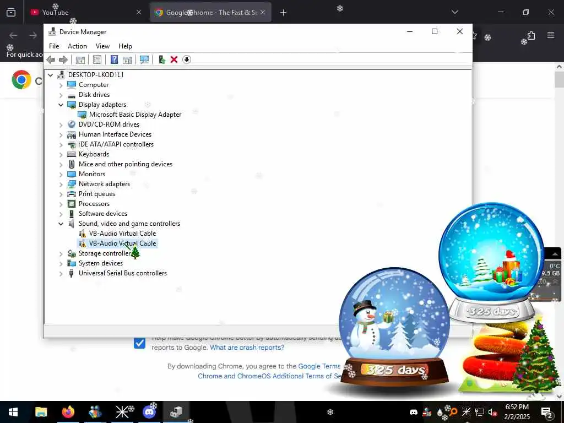Click the Back arrow in Device Manager toolbar
This screenshot has width=564, height=423.
[51, 59]
